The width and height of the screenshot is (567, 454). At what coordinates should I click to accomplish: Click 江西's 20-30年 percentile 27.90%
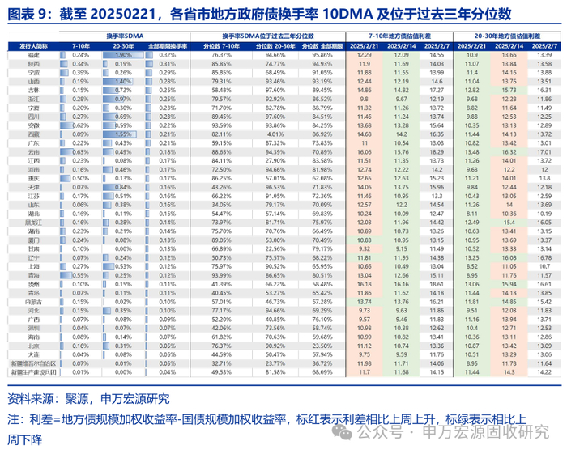pos(275,161)
